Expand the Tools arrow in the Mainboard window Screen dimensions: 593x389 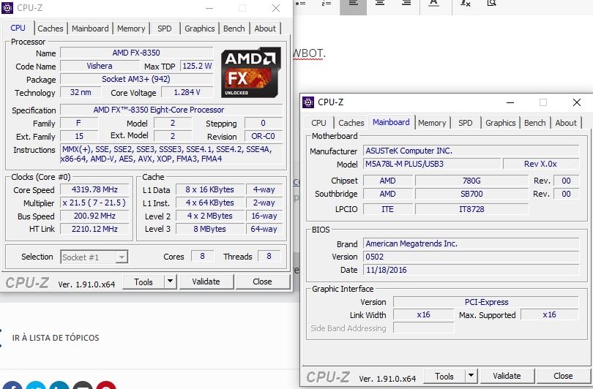(471, 376)
